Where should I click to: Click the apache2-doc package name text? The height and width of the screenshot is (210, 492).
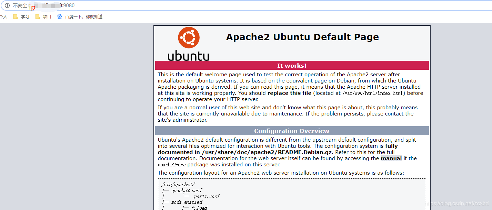(x=172, y=165)
